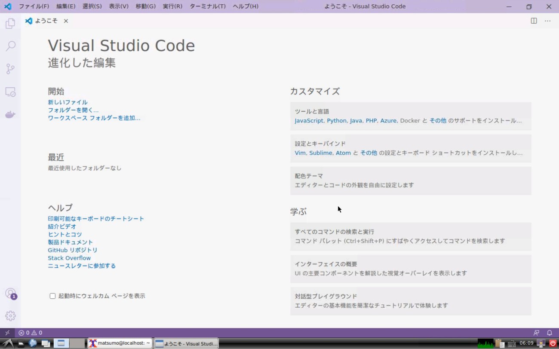
Task: Click the VS Code logo in title bar
Action: pos(7,6)
